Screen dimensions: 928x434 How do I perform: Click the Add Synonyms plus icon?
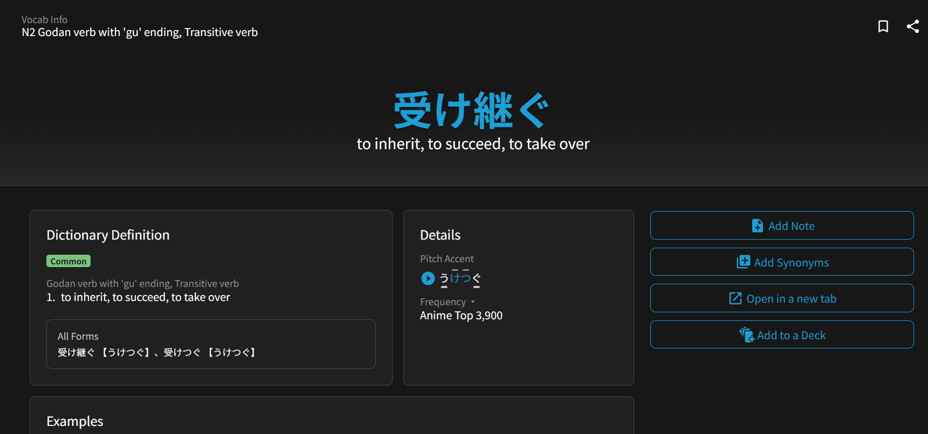(743, 262)
